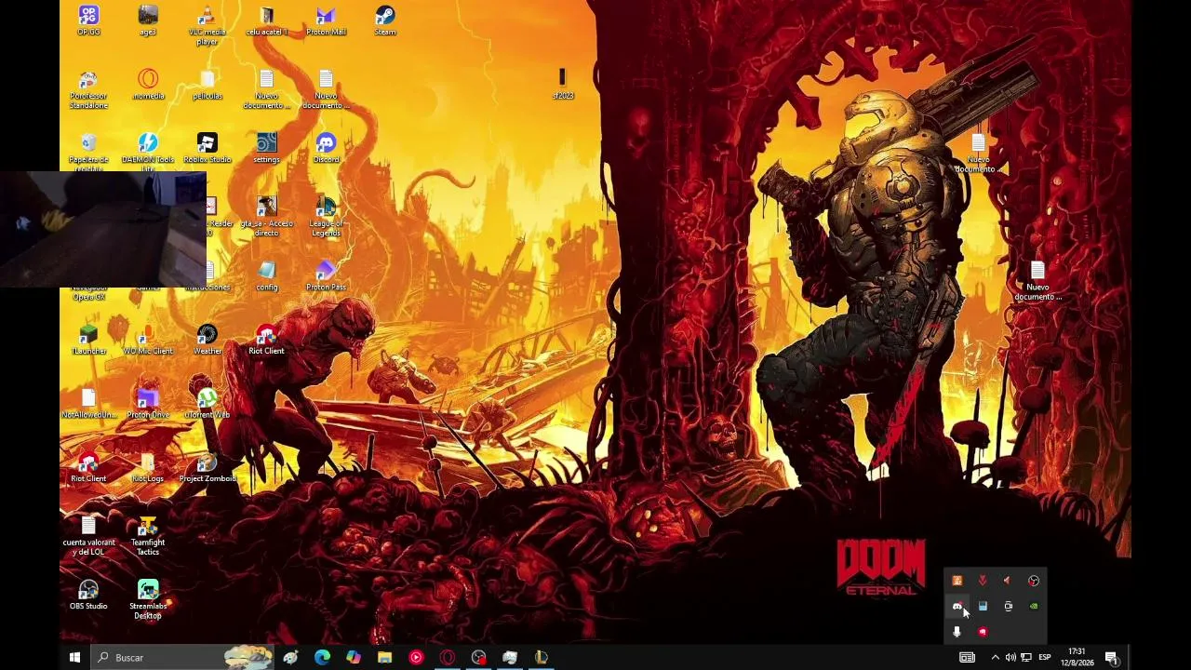Select the Teamfight Tactics shortcut
This screenshot has width=1191, height=670.
click(148, 536)
